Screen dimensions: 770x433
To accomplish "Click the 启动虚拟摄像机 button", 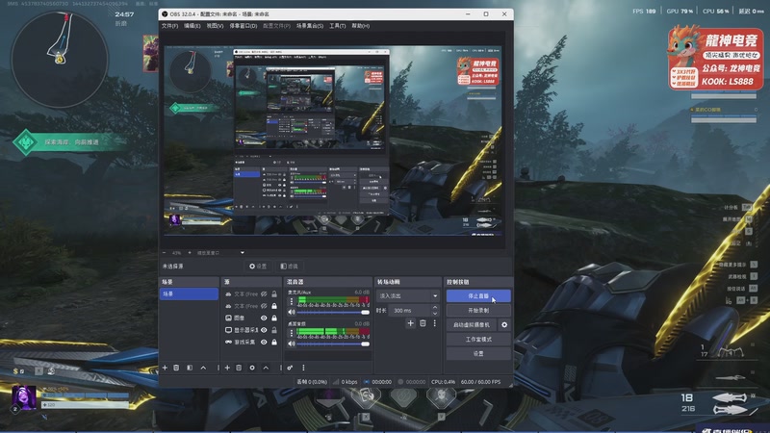I will coord(472,324).
